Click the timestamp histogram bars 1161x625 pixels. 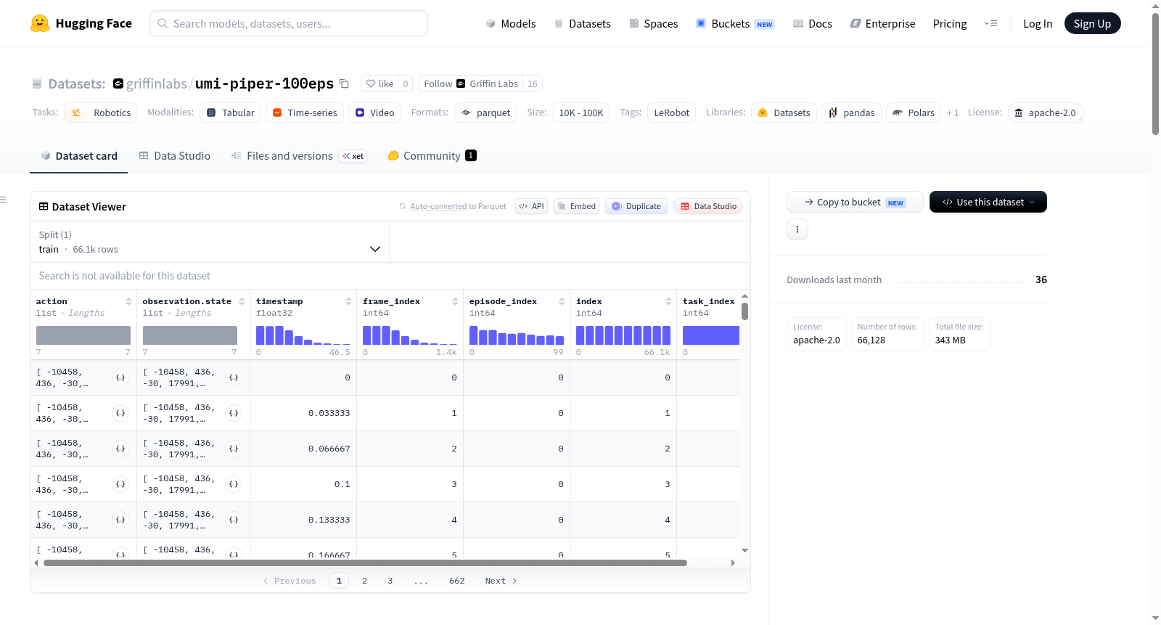tap(303, 335)
